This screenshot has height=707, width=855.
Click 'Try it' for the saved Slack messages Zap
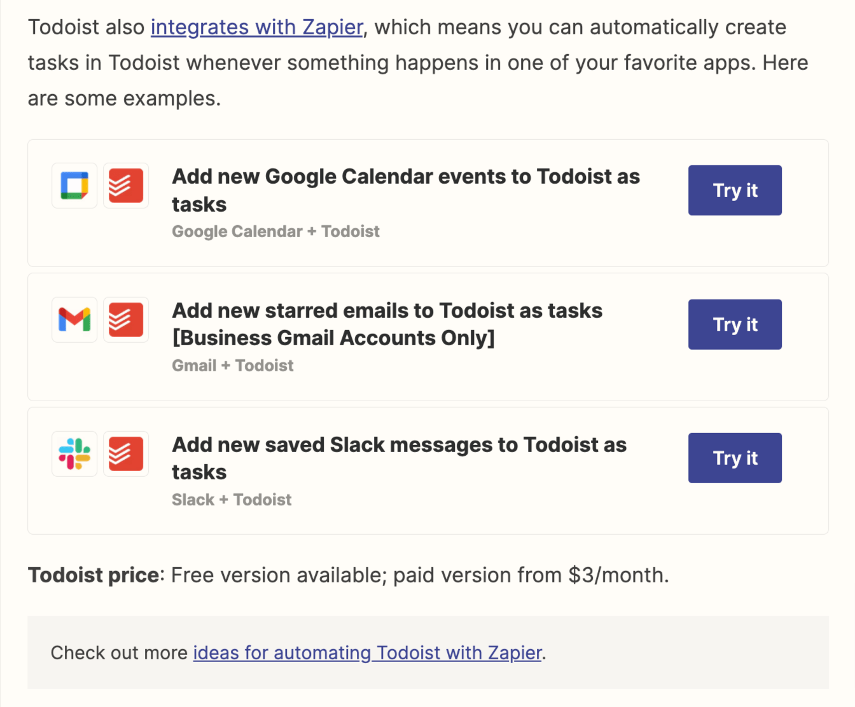[x=735, y=458]
